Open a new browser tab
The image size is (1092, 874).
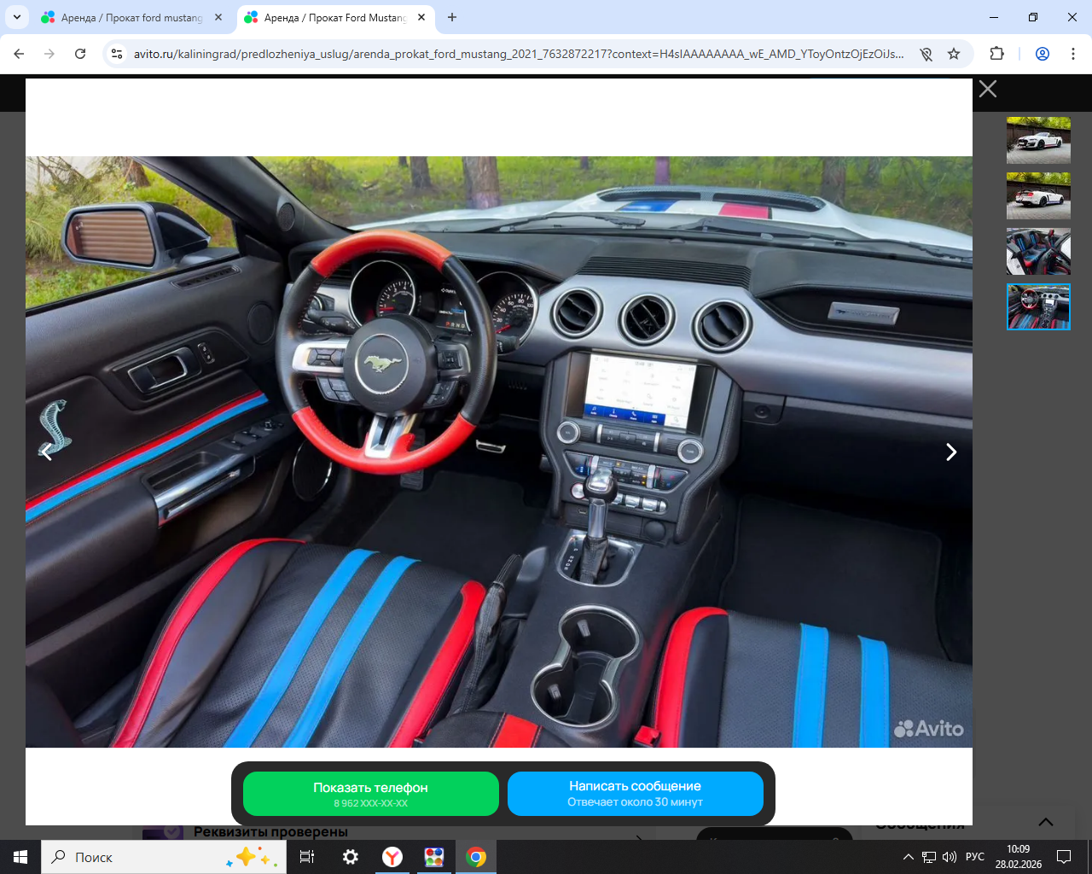(452, 17)
